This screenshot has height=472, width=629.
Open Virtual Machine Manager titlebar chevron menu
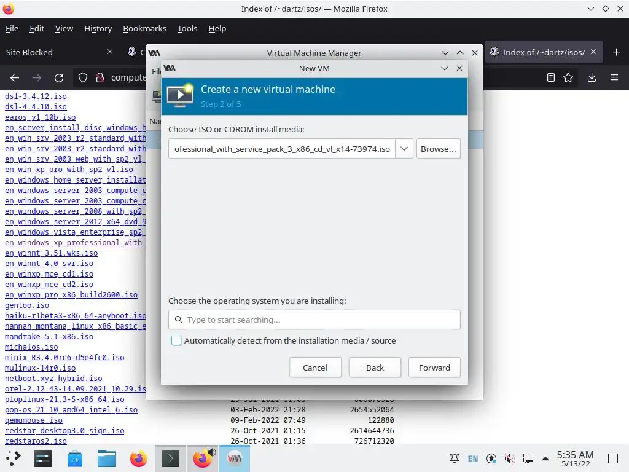click(445, 53)
